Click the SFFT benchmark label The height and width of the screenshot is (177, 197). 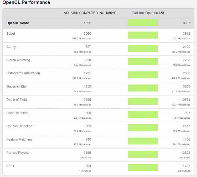click(11, 166)
